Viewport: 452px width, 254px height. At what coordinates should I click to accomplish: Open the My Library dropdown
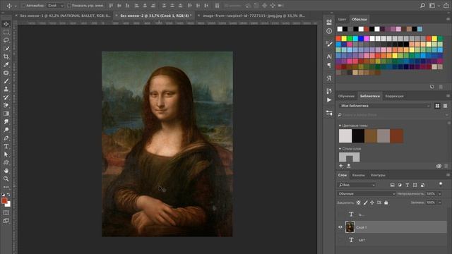[384, 106]
